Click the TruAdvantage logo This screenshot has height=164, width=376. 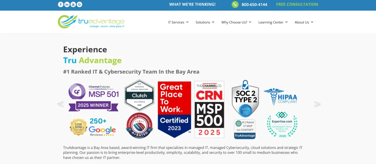[91, 22]
